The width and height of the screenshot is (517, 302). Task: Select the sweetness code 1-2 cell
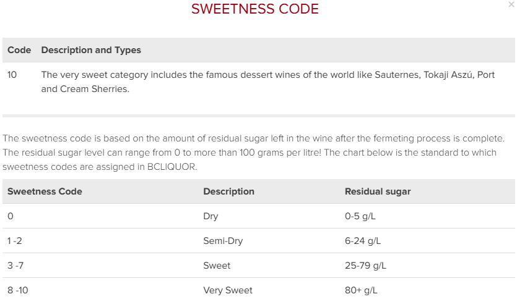coord(16,241)
